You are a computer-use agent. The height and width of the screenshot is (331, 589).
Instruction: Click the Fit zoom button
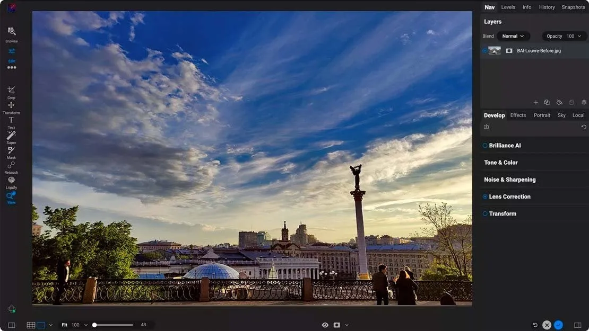[64, 325]
